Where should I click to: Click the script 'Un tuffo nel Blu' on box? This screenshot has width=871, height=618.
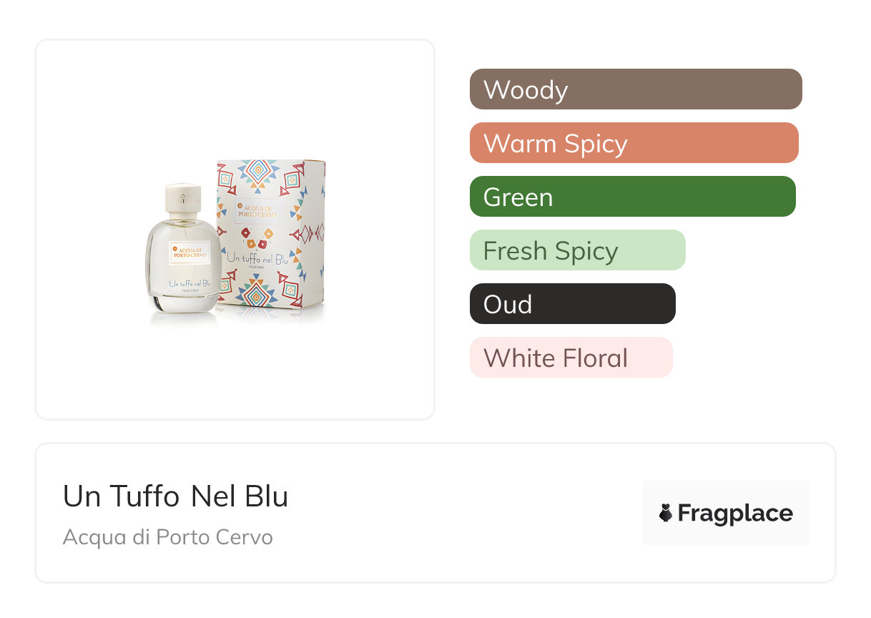(x=259, y=257)
